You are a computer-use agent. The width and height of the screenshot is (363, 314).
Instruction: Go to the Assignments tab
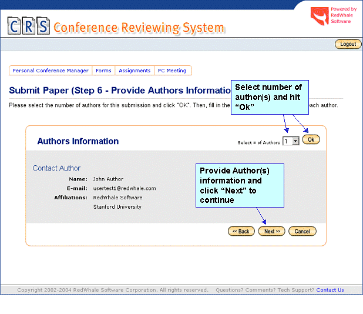135,71
